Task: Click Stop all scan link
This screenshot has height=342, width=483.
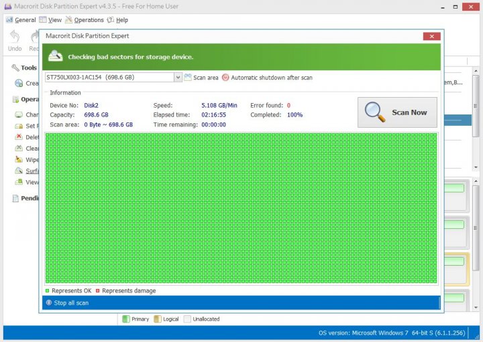Action: tap(71, 303)
